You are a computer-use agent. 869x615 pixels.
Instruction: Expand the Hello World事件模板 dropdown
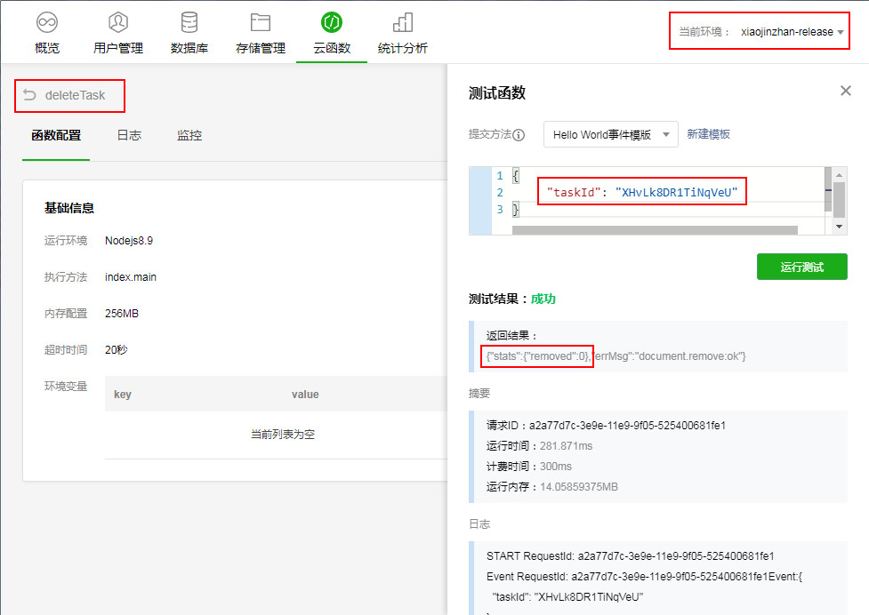pyautogui.click(x=611, y=134)
